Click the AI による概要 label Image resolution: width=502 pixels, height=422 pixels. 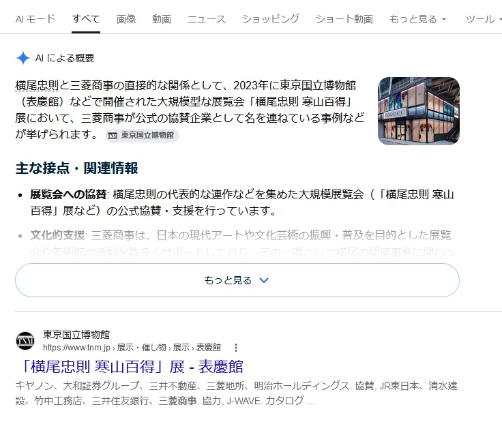click(65, 58)
